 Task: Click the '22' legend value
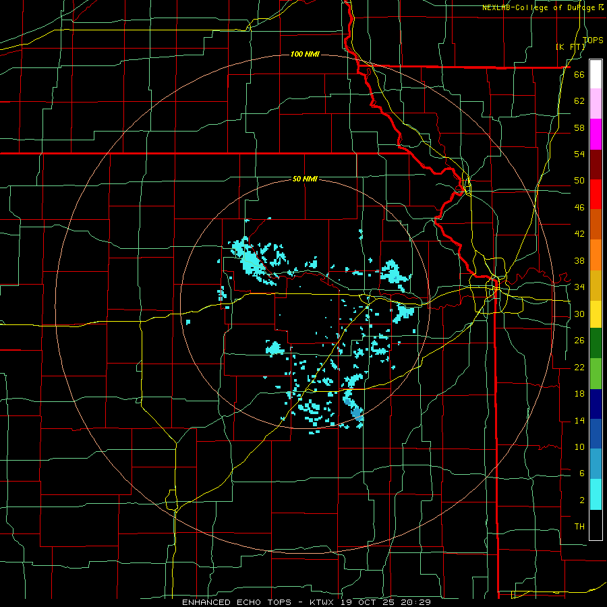(x=579, y=367)
